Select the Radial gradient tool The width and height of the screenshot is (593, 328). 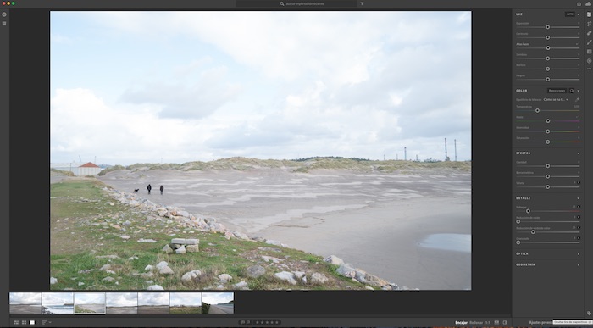(x=589, y=60)
